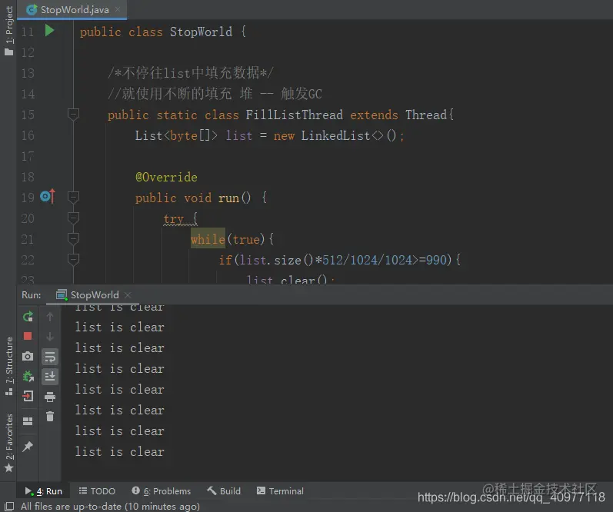The height and width of the screenshot is (512, 613).
Task: Run the StopWorld class from the gutter arrow
Action: tap(49, 31)
